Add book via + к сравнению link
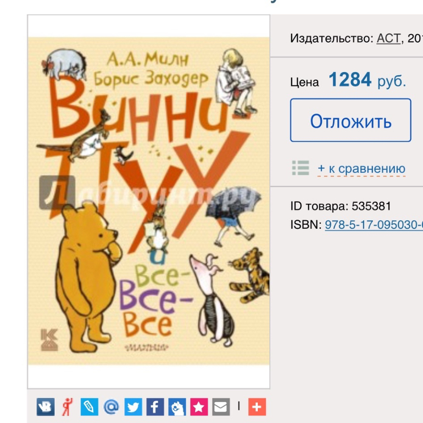 click(x=361, y=169)
